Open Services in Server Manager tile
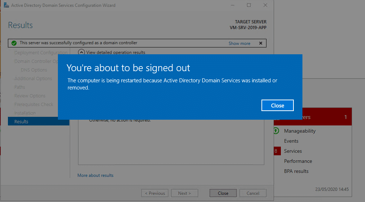The height and width of the screenshot is (202, 365). (x=293, y=151)
